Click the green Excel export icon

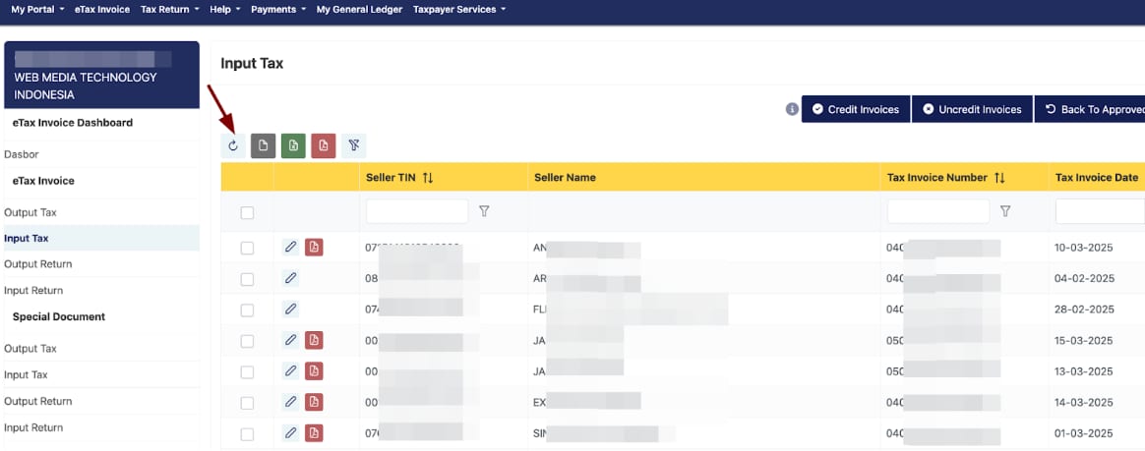[x=293, y=146]
